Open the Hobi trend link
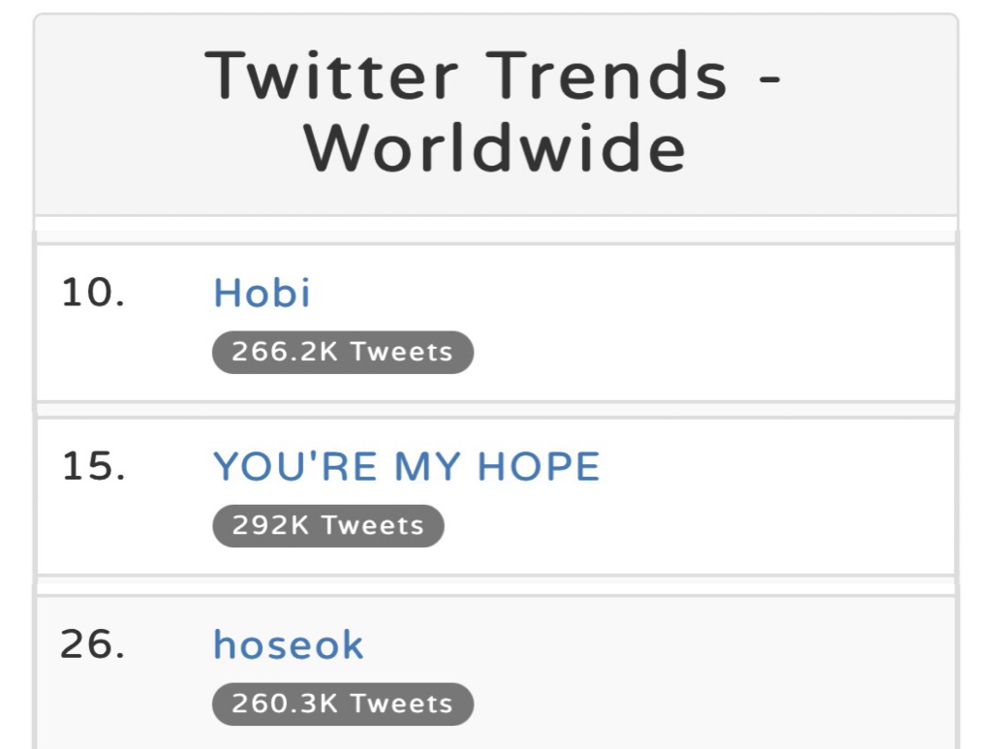This screenshot has height=749, width=992. pyautogui.click(x=262, y=293)
